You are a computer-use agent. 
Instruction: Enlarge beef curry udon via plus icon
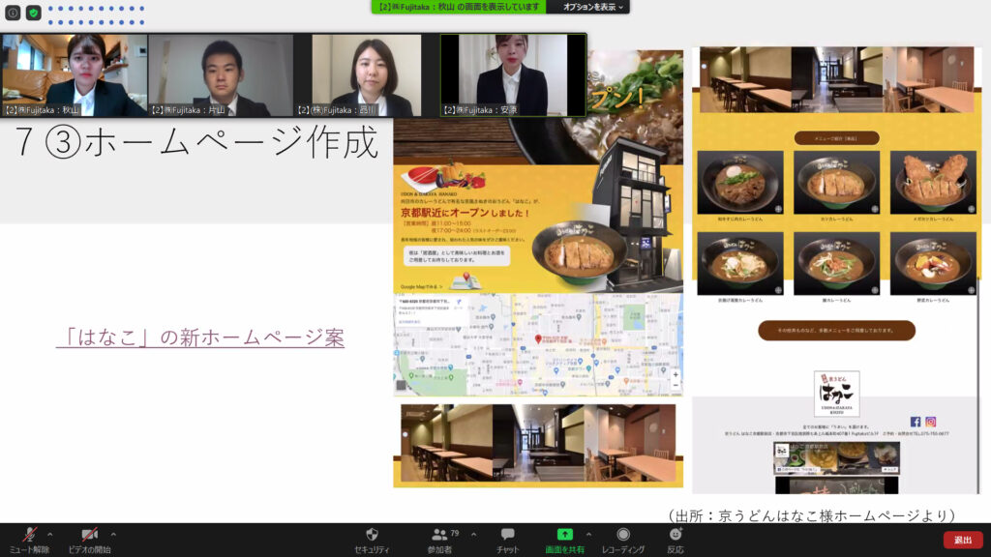[778, 209]
